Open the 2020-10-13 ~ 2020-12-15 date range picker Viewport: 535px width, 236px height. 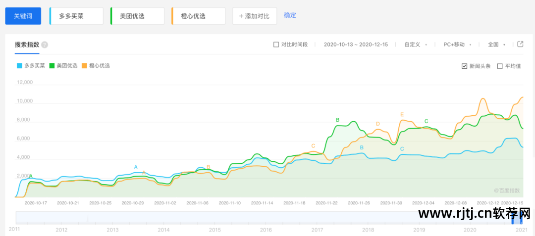356,45
